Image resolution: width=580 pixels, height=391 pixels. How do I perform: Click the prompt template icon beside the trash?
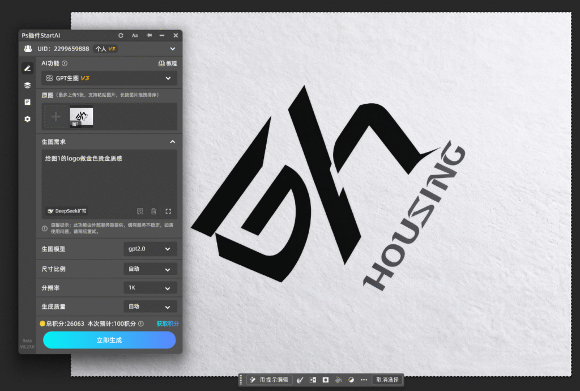coord(140,211)
